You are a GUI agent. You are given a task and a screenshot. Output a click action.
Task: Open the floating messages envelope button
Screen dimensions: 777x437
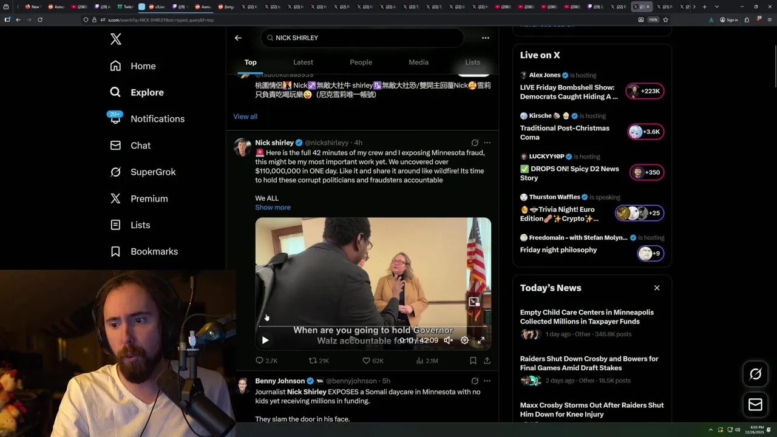(755, 404)
